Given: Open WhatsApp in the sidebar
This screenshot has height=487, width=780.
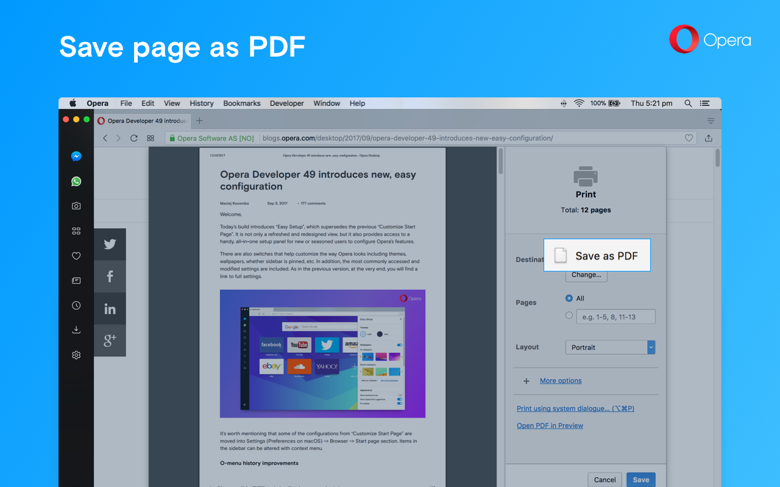Looking at the screenshot, I should coord(76,181).
